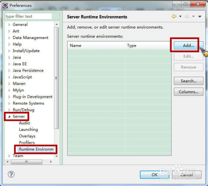Click the tree scroll up arrow
Image resolution: width=208 pixels, height=186 pixels.
[57, 24]
